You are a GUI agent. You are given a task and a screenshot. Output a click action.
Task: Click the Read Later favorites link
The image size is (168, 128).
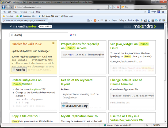pos(67,16)
